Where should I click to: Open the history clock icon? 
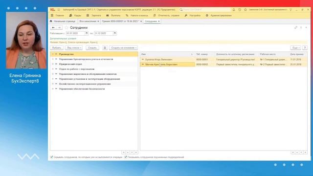pyautogui.click(x=240, y=10)
